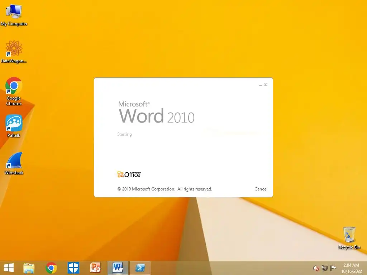Click the muted volume tray icon
This screenshot has width=367, height=275.
(316, 268)
